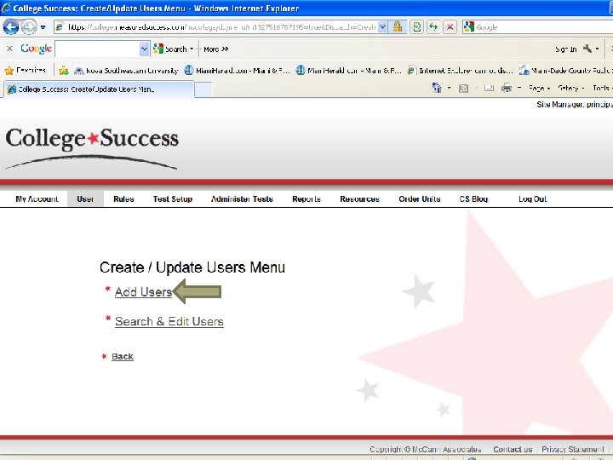Click the Google toolbar Search button
Viewport: 613px width, 460px height.
[x=170, y=49]
